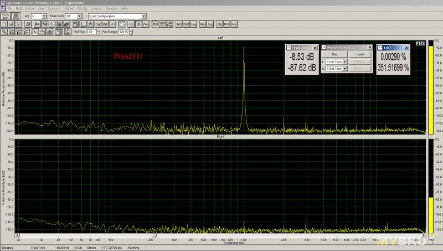Open the THD vs Freq utility icon
Image resolution: width=443 pixels, height=251 pixels.
(x=169, y=24)
